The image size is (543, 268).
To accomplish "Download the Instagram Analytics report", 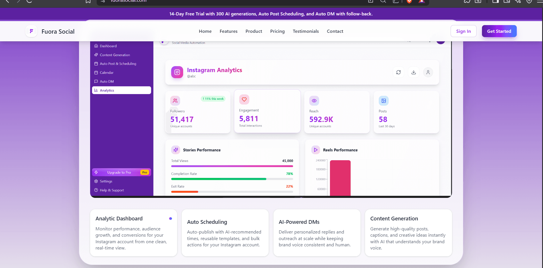I will [414, 72].
